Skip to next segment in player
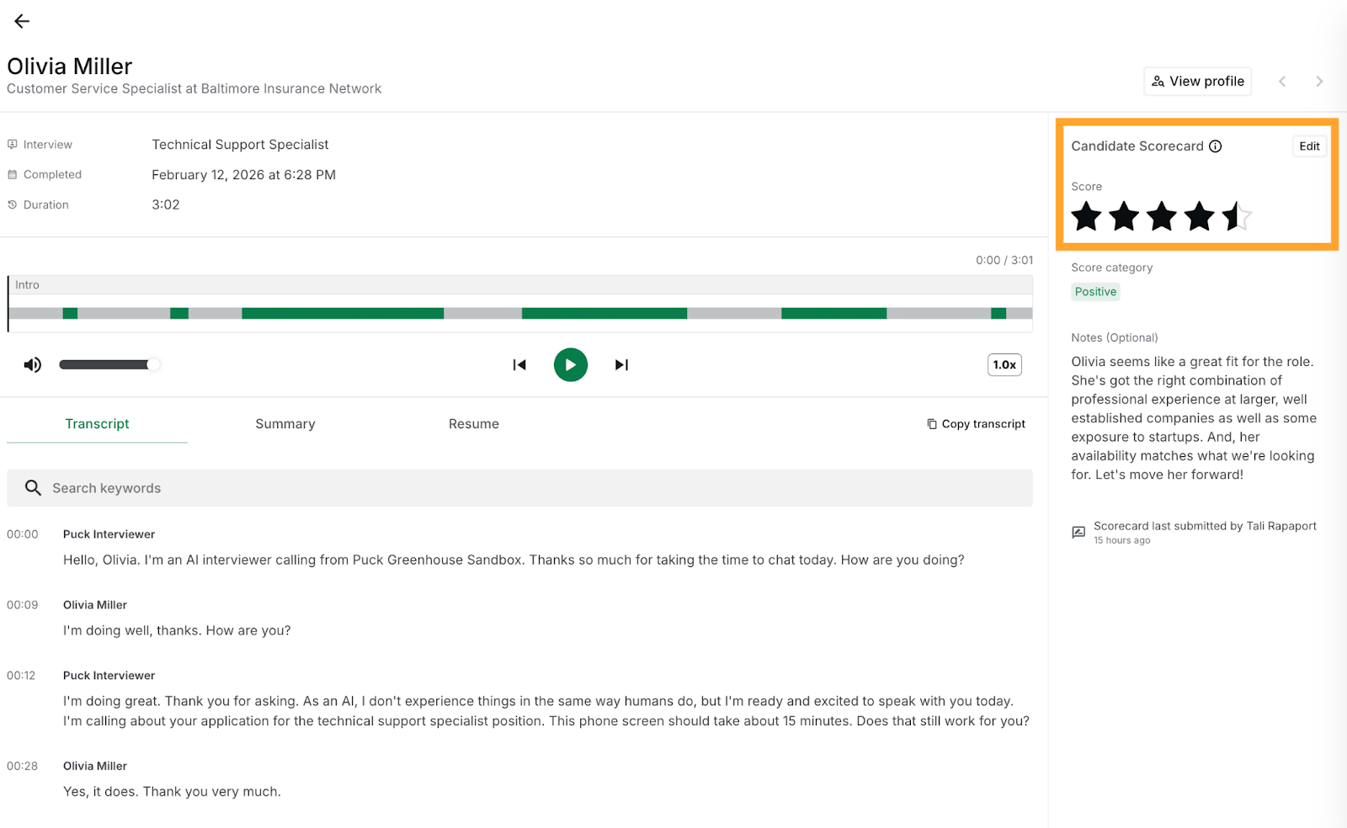1347x828 pixels. [621, 364]
